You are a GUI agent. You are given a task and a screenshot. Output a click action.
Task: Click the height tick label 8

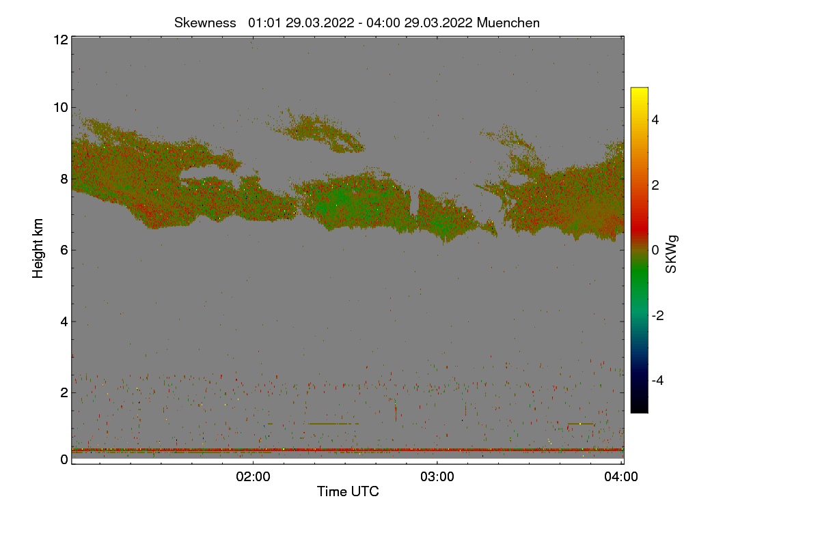64,179
